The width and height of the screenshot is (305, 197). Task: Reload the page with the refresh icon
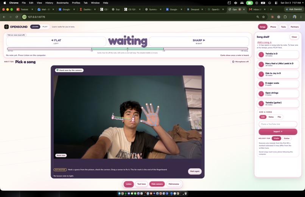(x=17, y=17)
